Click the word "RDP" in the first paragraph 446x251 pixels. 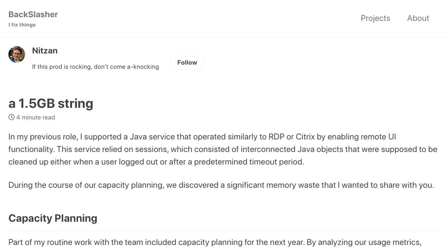pyautogui.click(x=276, y=137)
